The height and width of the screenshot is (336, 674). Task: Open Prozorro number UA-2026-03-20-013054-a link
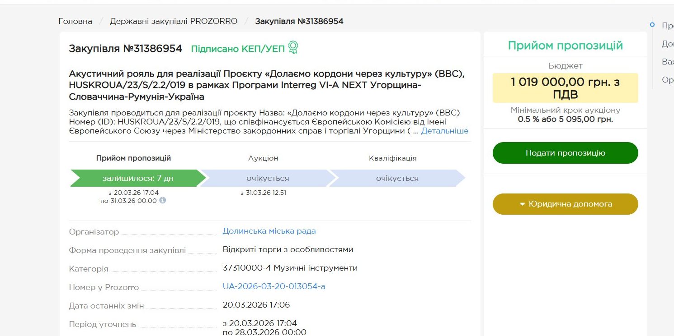pos(274,286)
